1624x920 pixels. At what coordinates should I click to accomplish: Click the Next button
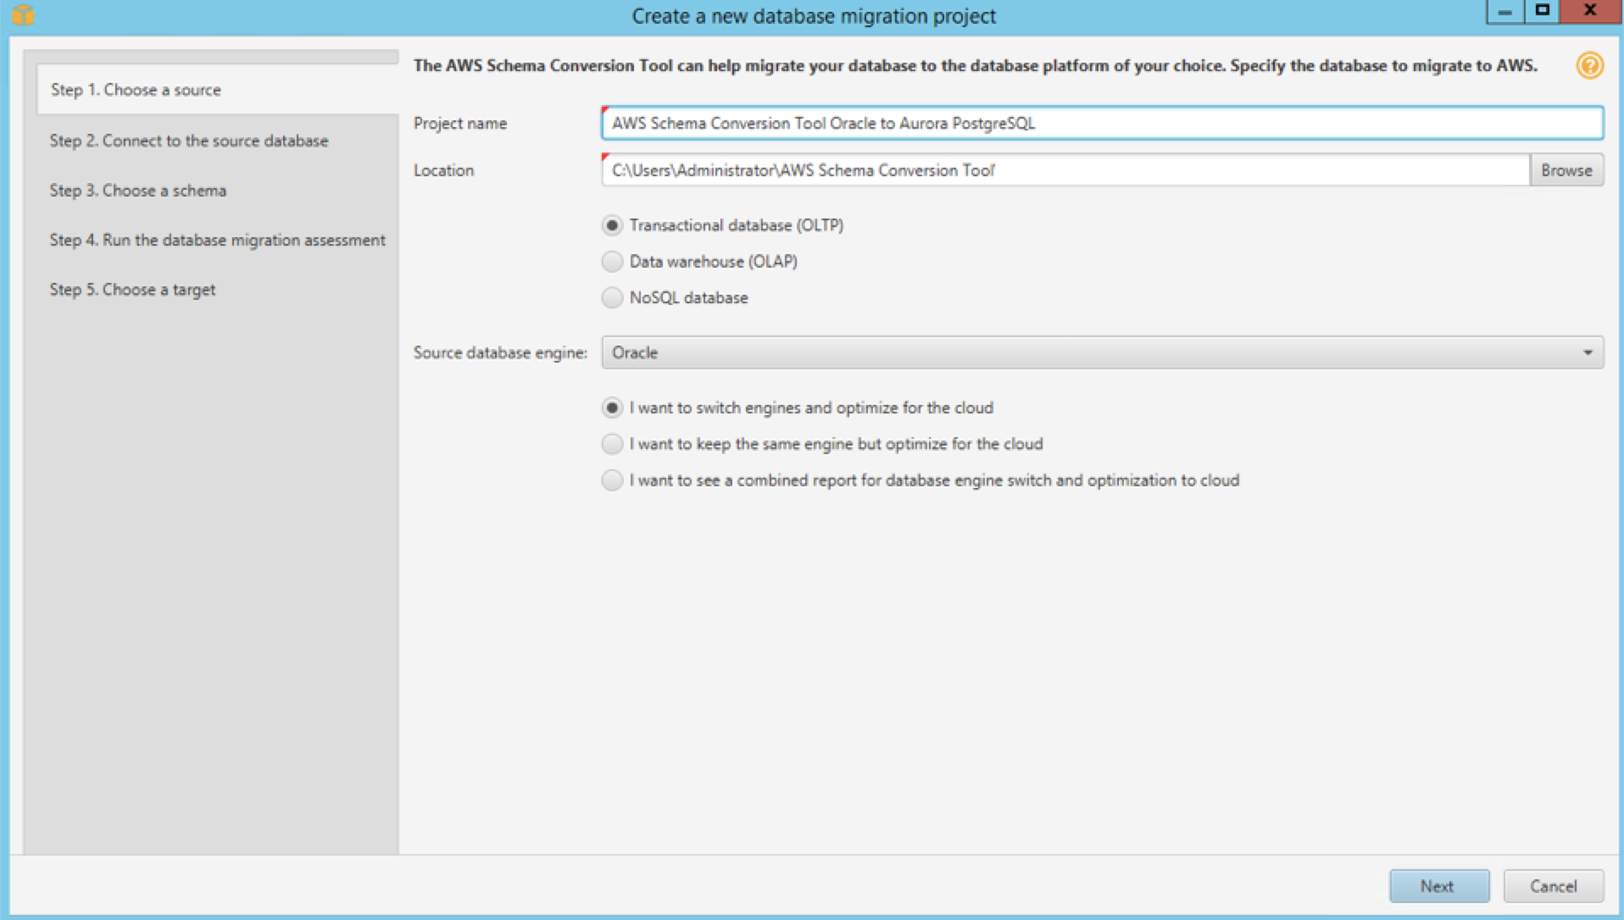[1439, 886]
